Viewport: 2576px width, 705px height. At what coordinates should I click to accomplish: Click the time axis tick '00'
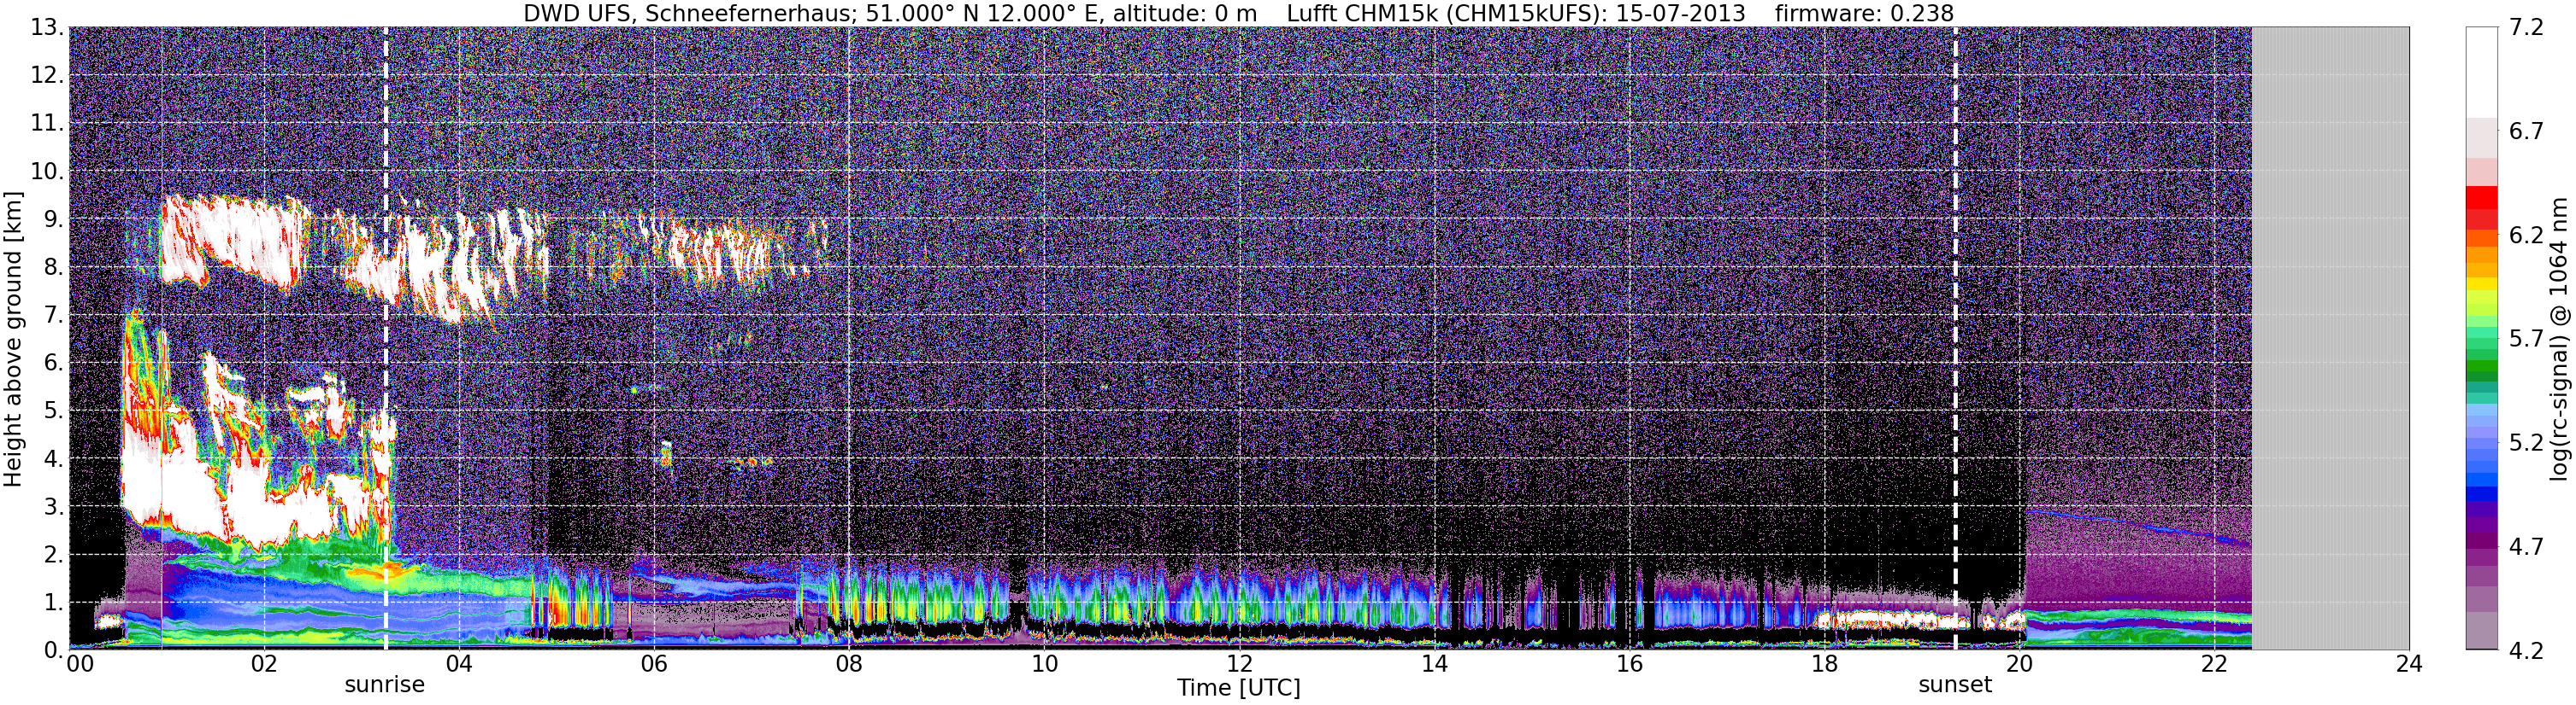coord(79,665)
